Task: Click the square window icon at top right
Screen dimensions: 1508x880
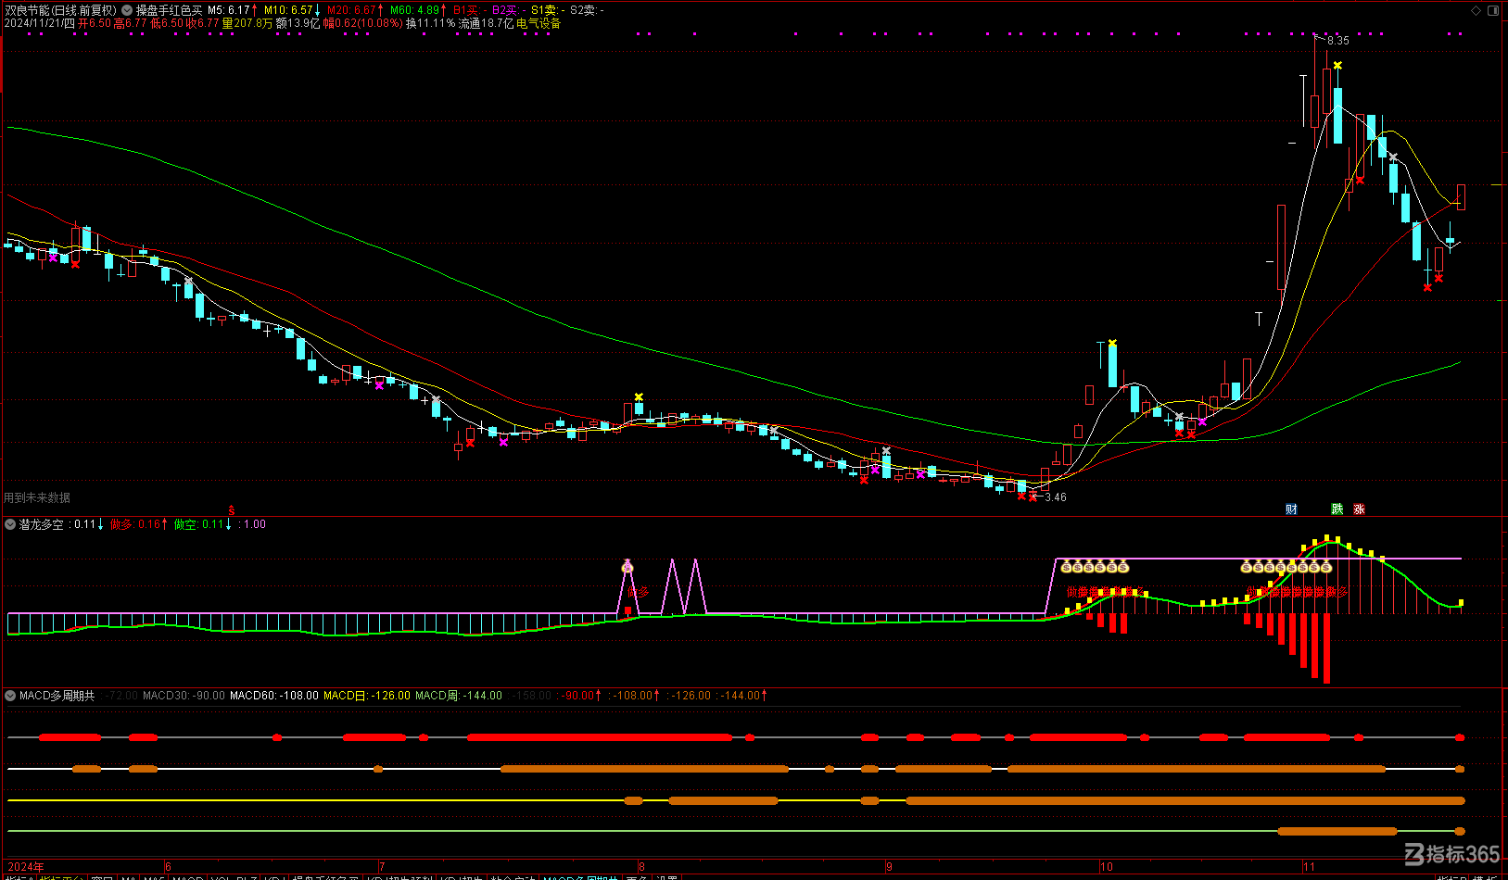Action: click(x=1493, y=10)
